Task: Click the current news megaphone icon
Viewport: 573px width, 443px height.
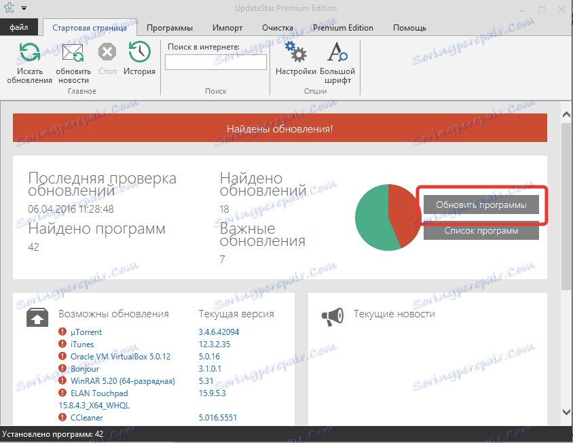Action: point(332,317)
